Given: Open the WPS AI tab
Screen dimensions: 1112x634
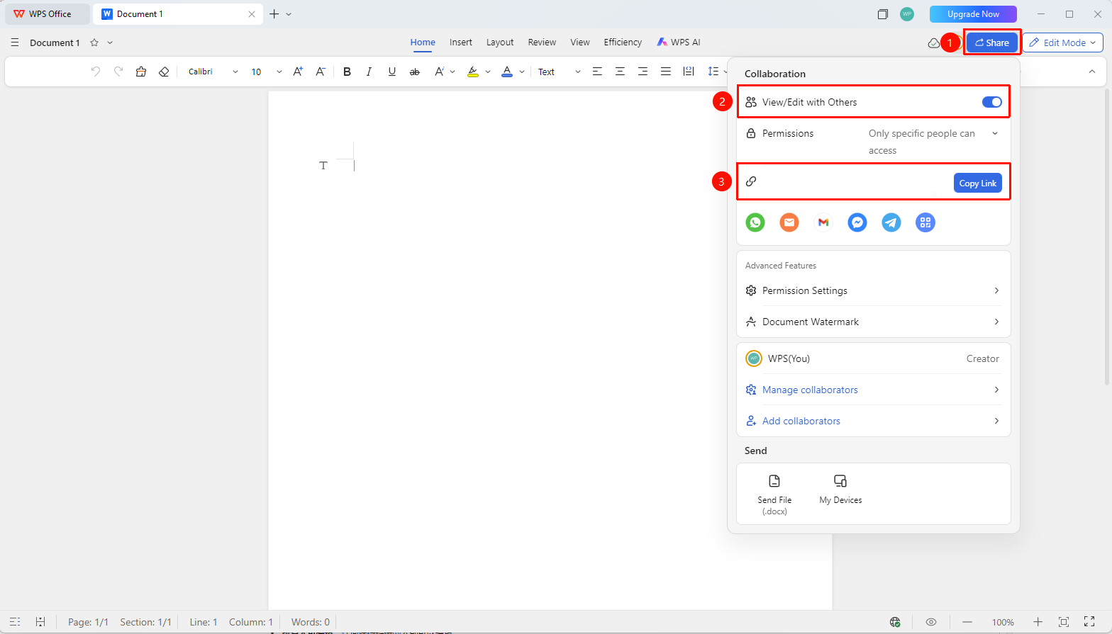Looking at the screenshot, I should (679, 43).
